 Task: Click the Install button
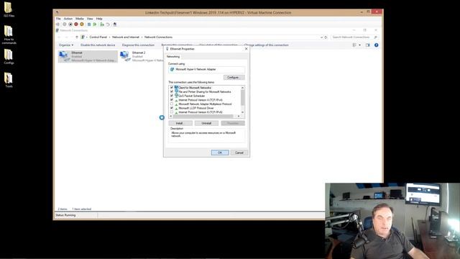click(180, 123)
